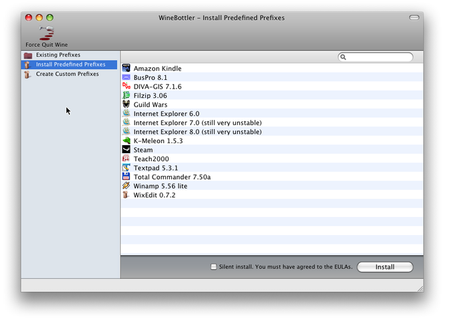
Task: Click the Install Predefined Prefixes bottle icon
Action: coord(27,65)
